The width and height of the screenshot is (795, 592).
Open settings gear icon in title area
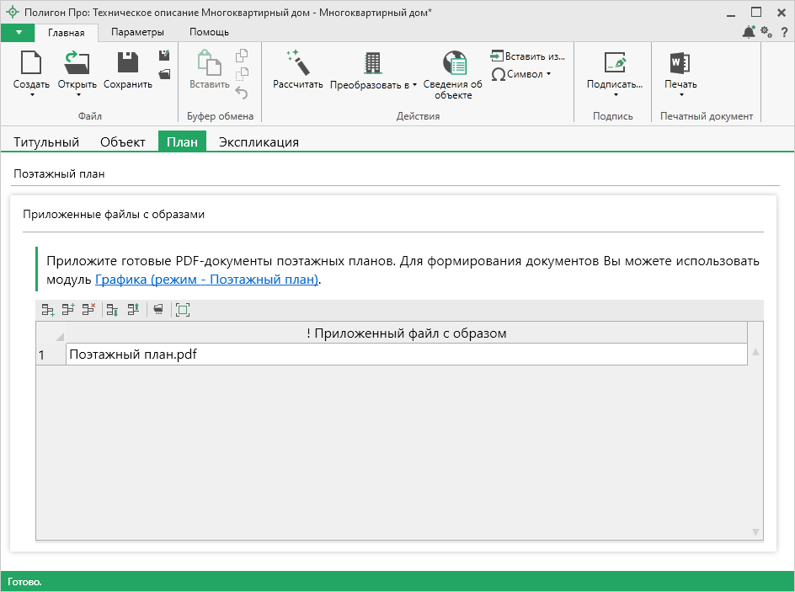click(766, 32)
